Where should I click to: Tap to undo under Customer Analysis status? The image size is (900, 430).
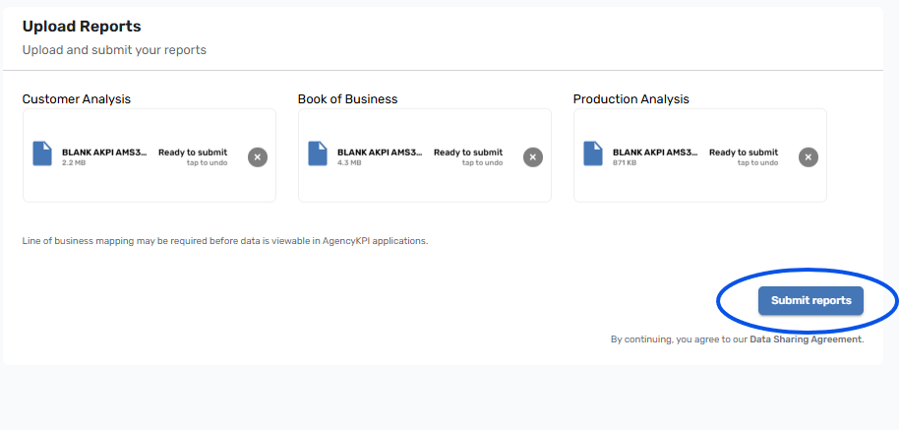point(207,163)
